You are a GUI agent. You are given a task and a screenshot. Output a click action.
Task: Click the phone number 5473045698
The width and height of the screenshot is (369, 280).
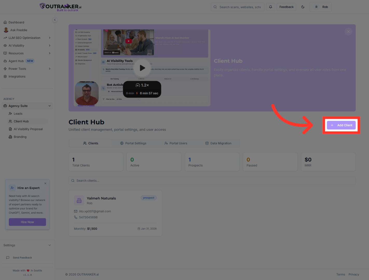[88, 217]
